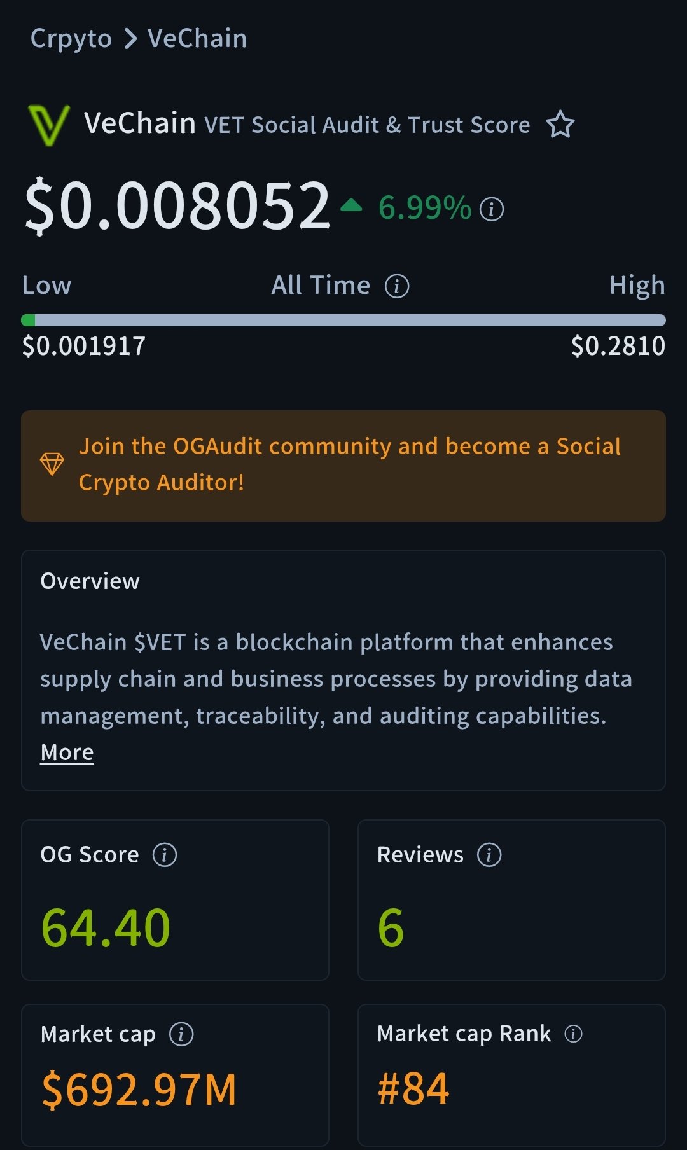The width and height of the screenshot is (687, 1150).
Task: Click the VeChain green V logo
Action: [x=48, y=125]
